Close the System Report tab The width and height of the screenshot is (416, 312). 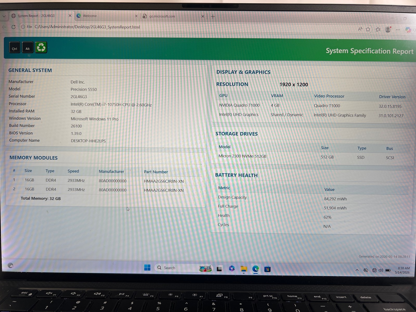(x=70, y=16)
